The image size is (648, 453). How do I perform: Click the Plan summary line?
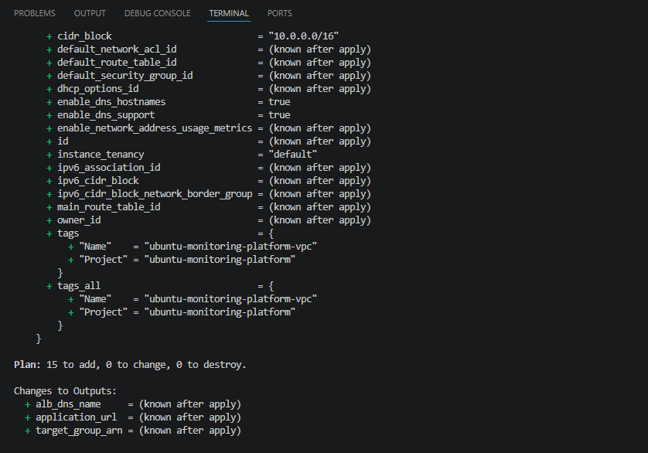(x=130, y=365)
